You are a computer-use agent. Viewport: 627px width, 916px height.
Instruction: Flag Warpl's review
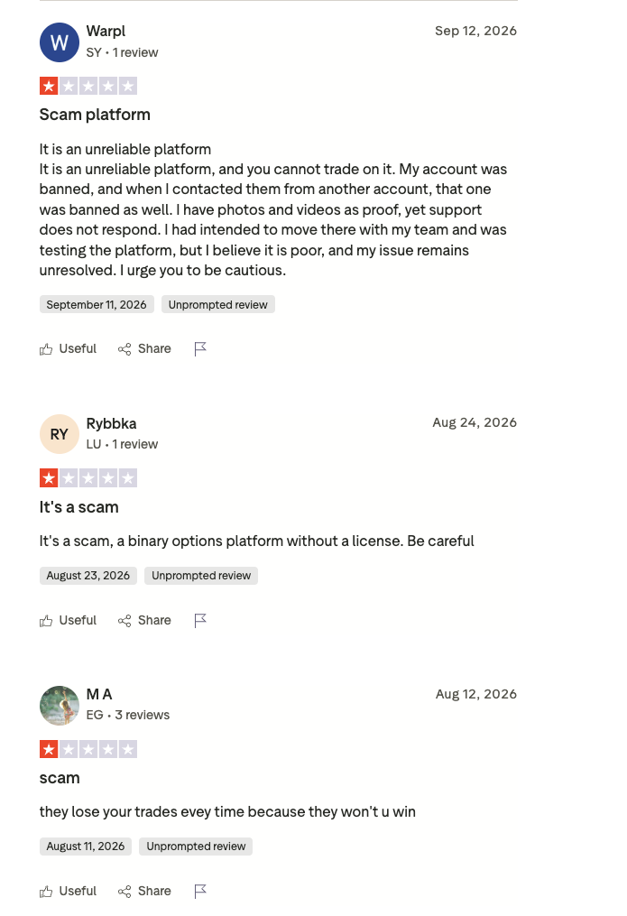coord(200,348)
